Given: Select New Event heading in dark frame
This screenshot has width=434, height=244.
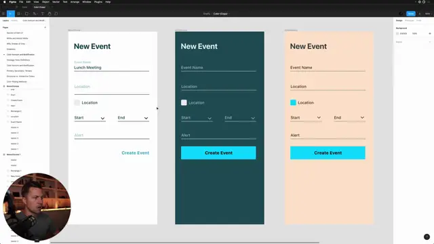Looking at the screenshot, I should click(x=199, y=46).
